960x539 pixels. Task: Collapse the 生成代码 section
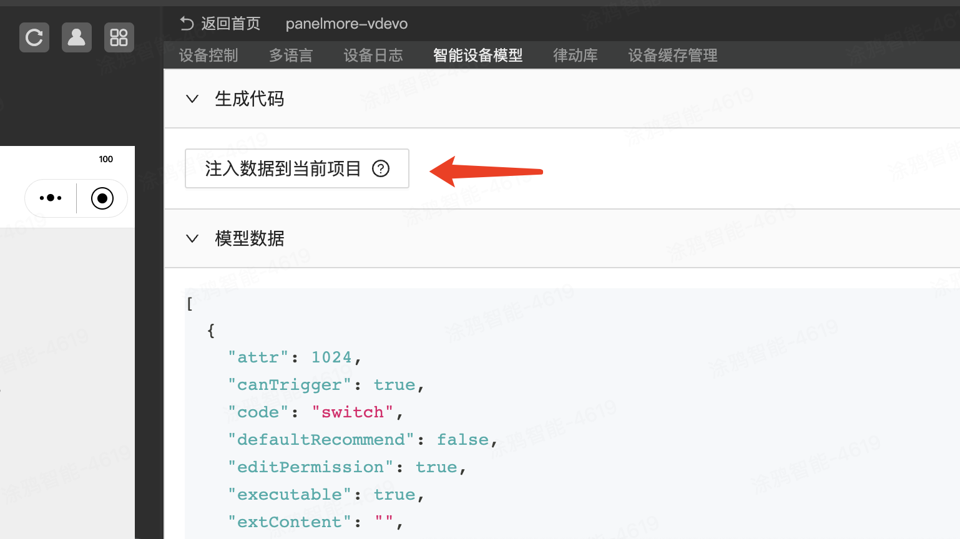coord(192,99)
